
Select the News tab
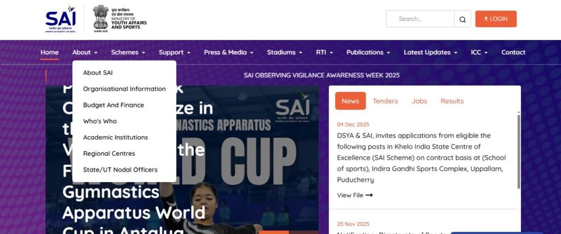(350, 101)
